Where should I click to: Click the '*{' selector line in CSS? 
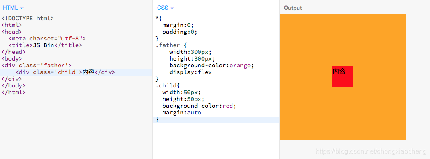tap(159, 19)
